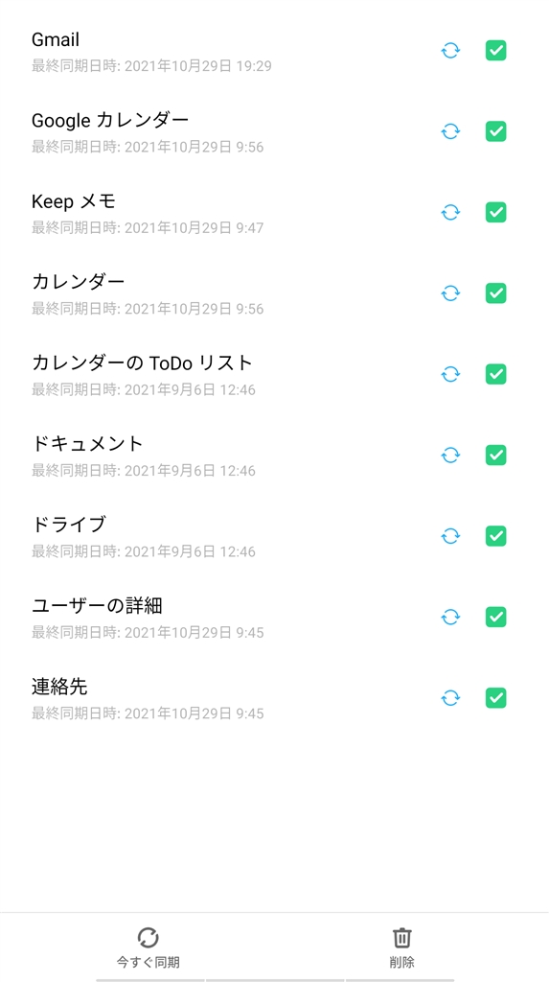
Task: Tap sync icon for カレンダーの ToDo リスト
Action: click(450, 375)
